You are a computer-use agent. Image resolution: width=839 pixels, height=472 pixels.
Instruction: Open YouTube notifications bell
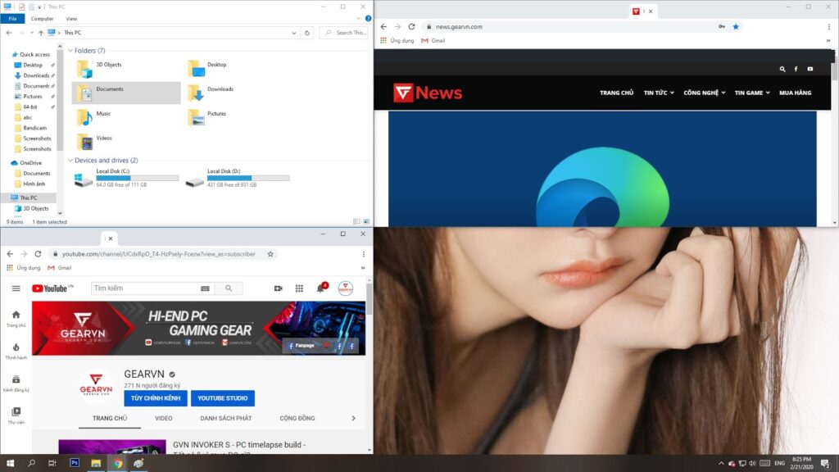point(320,288)
